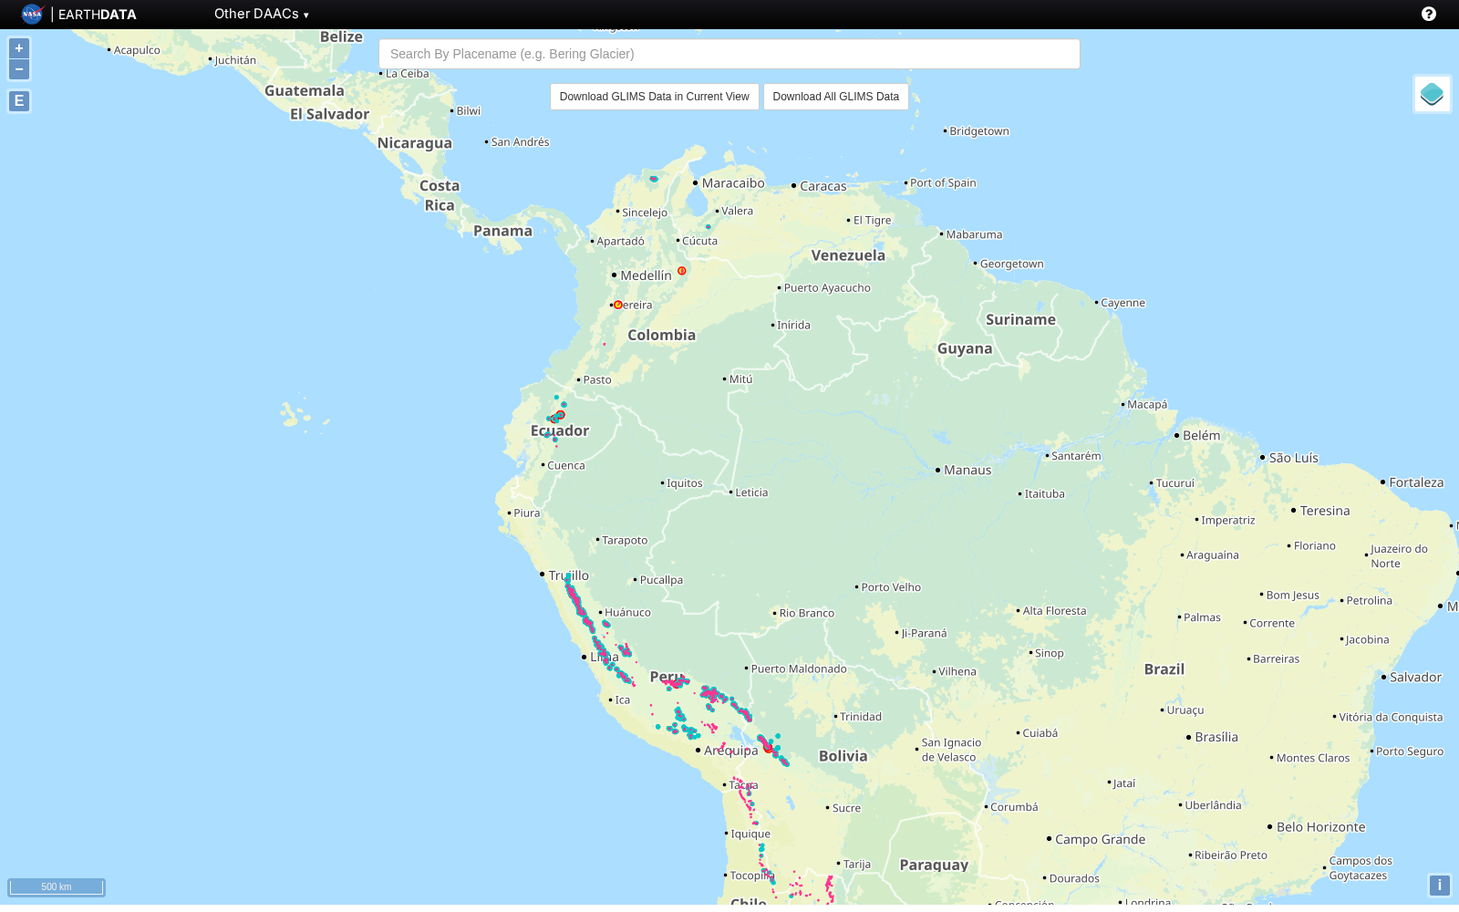The image size is (1459, 912).
Task: Click Download GLIMS Data in Current View
Action: point(655,97)
